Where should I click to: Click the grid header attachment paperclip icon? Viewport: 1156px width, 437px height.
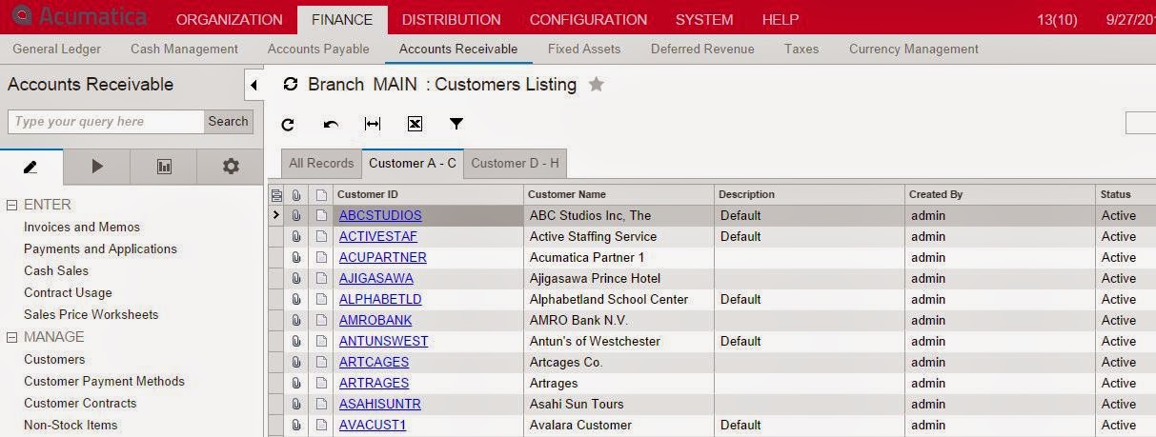click(x=296, y=194)
